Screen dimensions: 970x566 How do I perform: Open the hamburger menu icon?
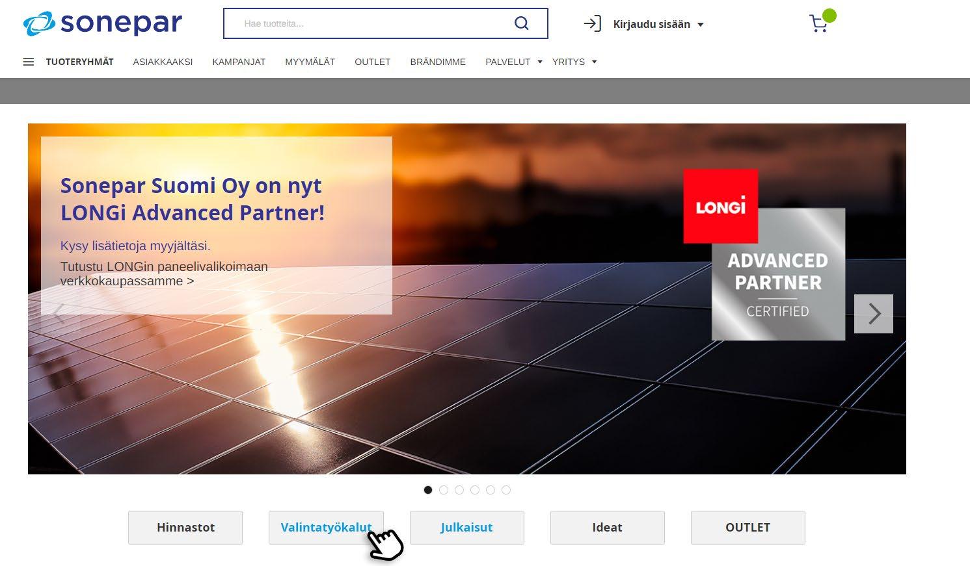pos(29,62)
